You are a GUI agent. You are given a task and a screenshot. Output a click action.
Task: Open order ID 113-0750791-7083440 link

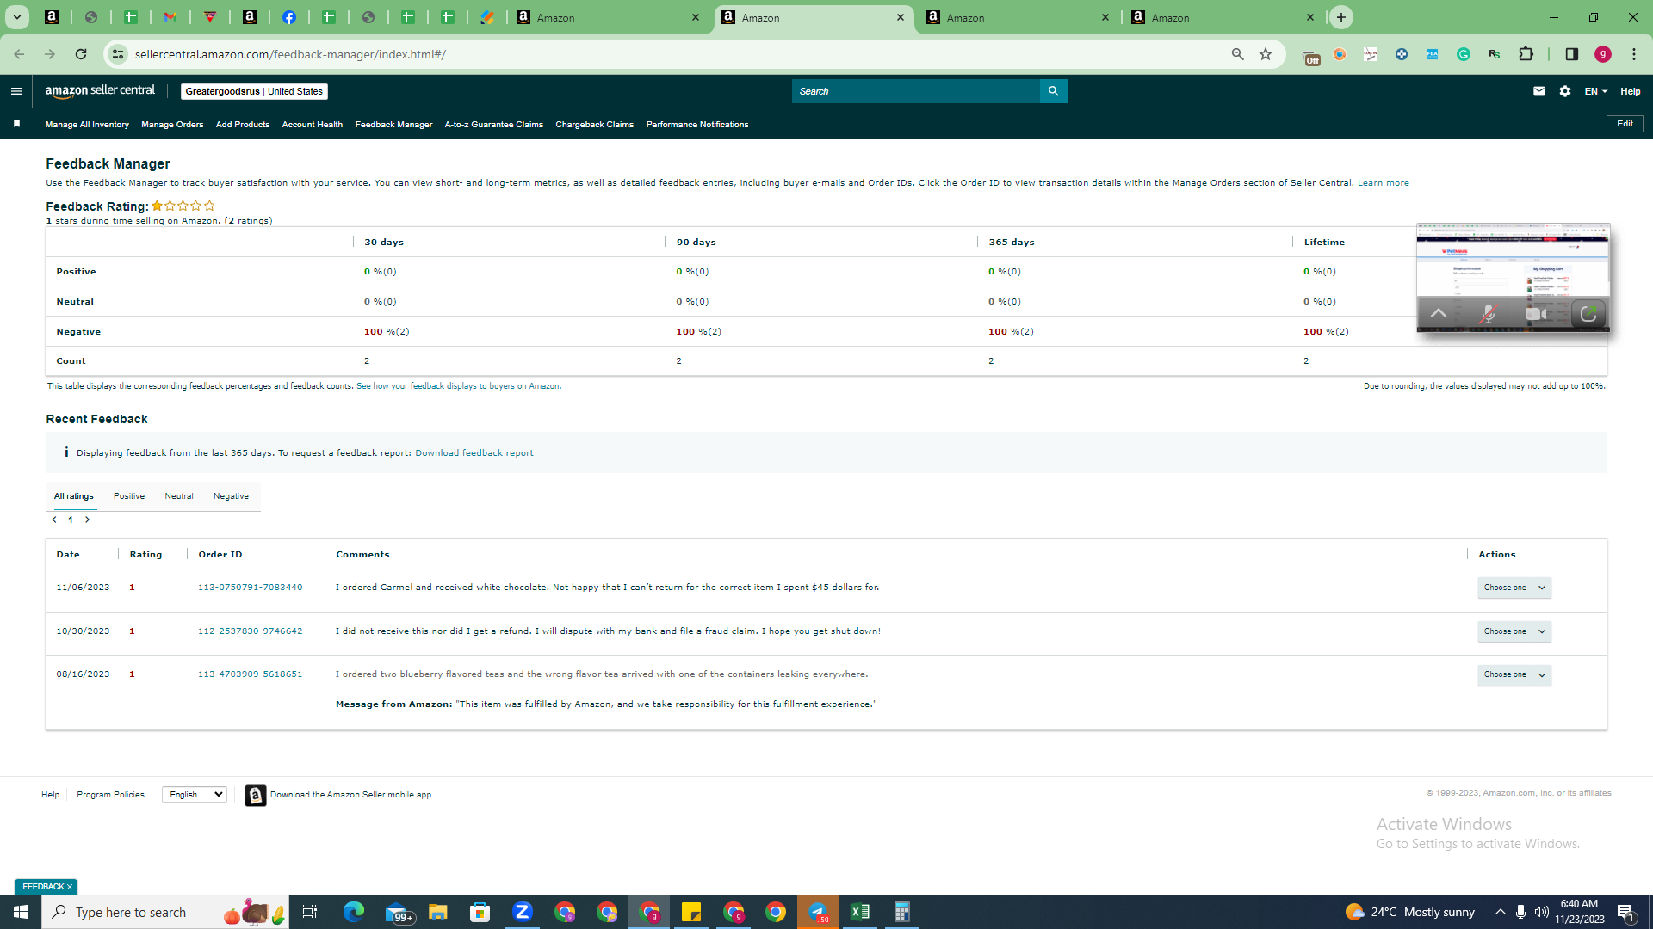click(251, 588)
